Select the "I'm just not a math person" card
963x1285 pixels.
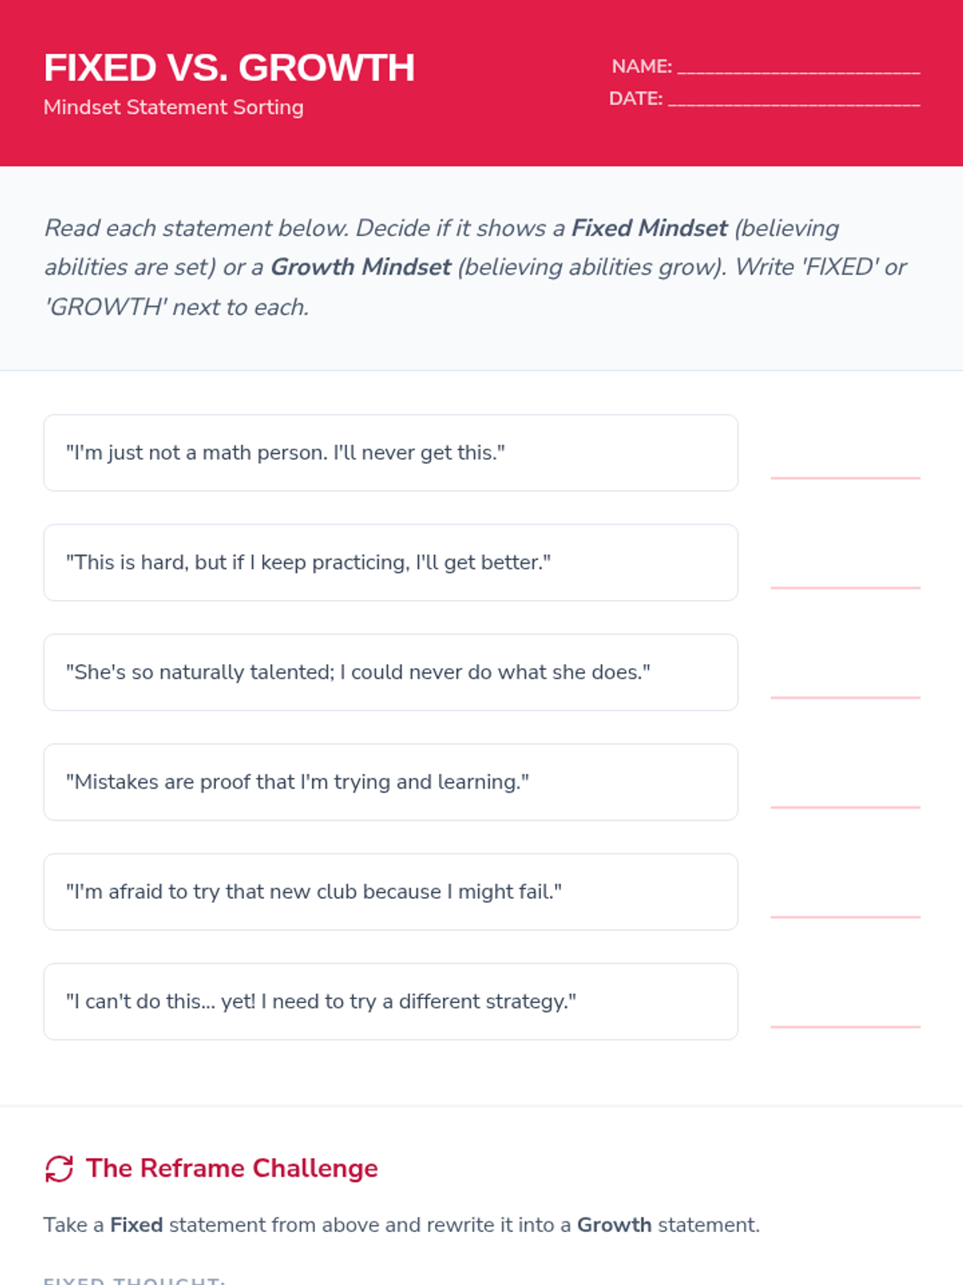391,453
